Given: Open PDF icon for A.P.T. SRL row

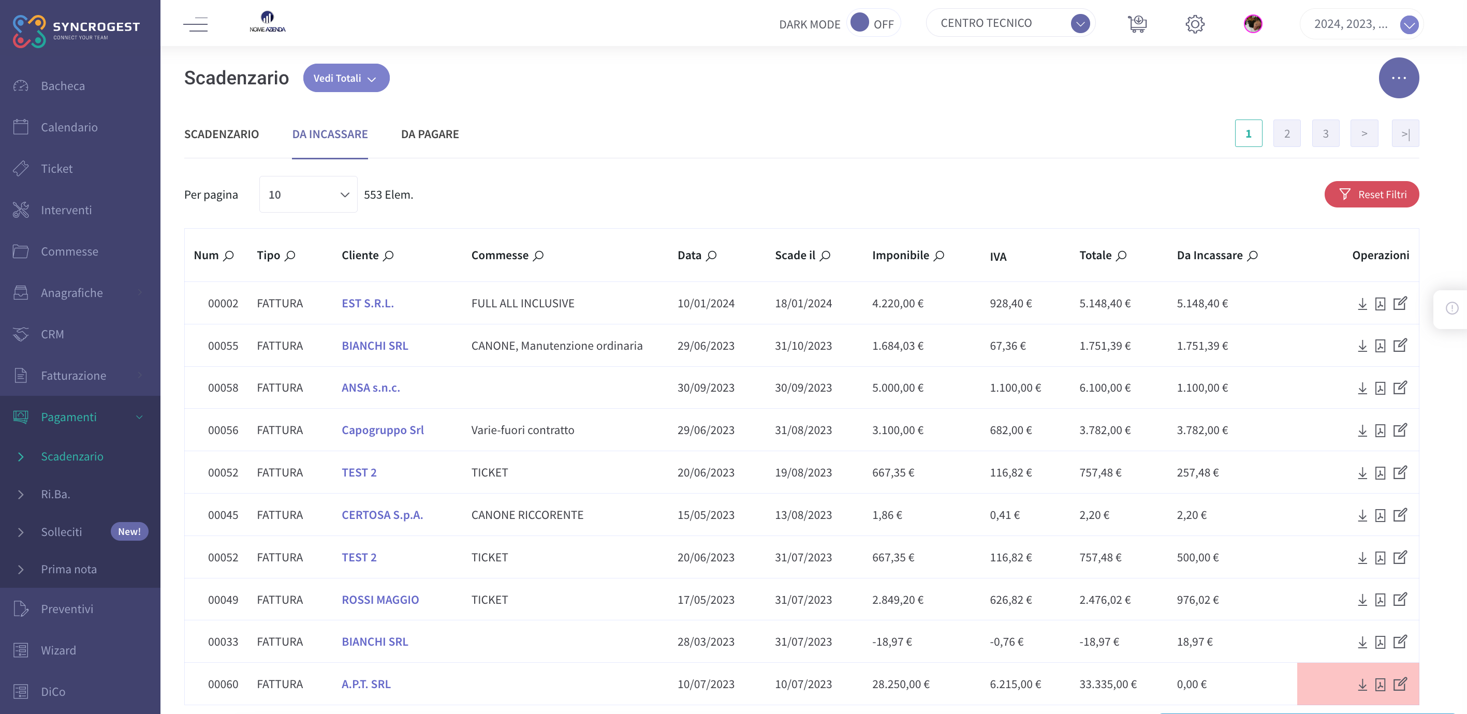Looking at the screenshot, I should 1381,685.
